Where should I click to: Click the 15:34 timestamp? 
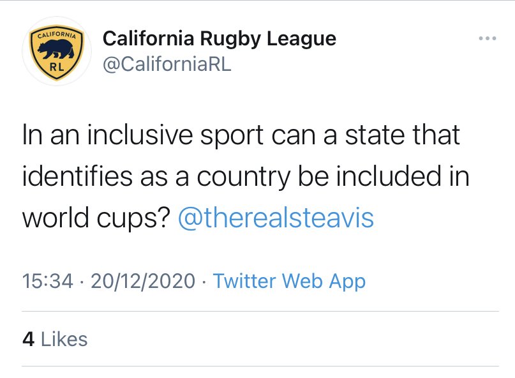pyautogui.click(x=48, y=281)
